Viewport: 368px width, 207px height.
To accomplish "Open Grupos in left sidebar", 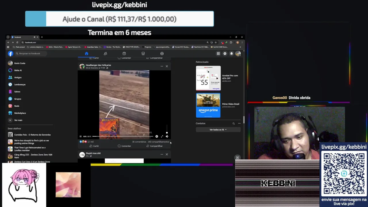I will pyautogui.click(x=30, y=99).
